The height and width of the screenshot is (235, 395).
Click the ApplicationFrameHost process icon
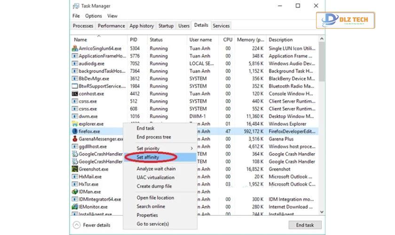[x=75, y=55]
